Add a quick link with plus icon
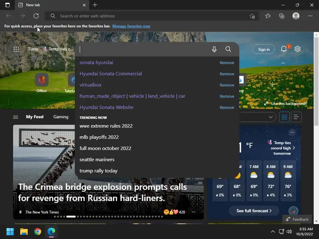The height and width of the screenshot is (239, 319). (x=273, y=84)
